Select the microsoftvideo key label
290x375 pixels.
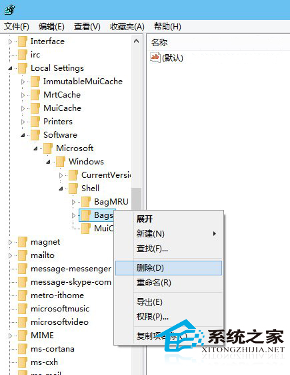click(59, 322)
